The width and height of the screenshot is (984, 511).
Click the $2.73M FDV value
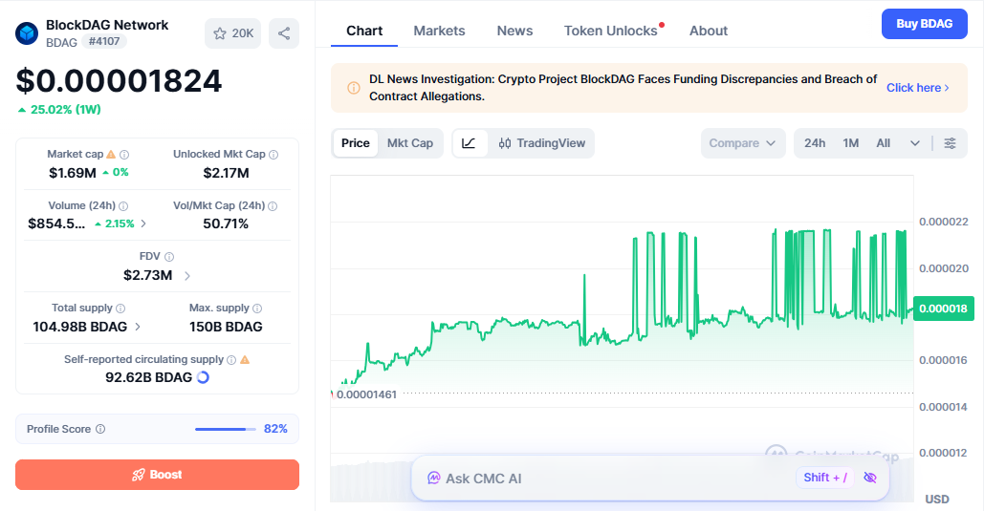tap(148, 275)
